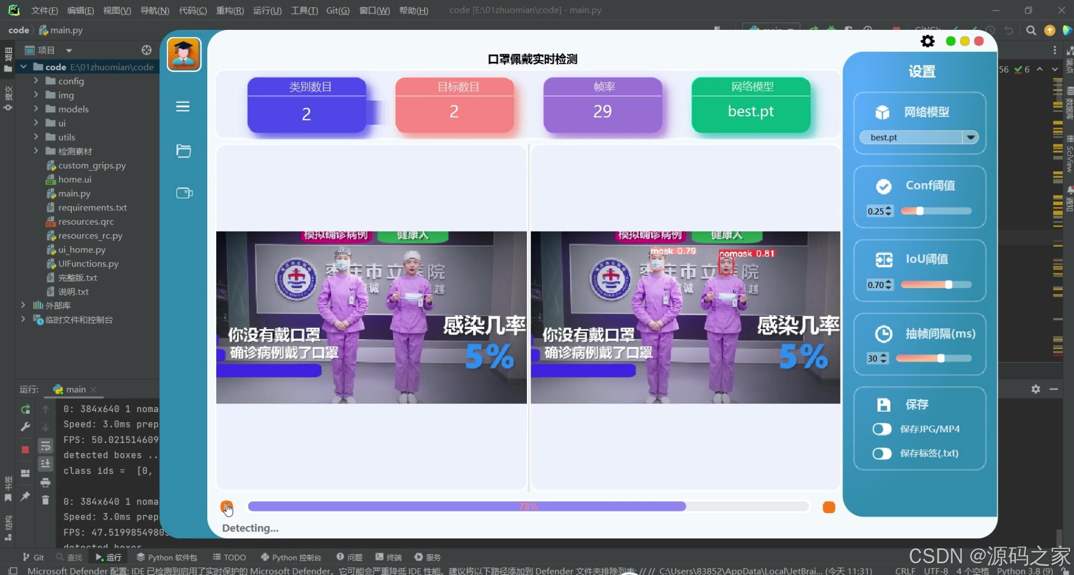Image resolution: width=1074 pixels, height=575 pixels.
Task: Expand the 检测素材 folder
Action: tap(36, 151)
